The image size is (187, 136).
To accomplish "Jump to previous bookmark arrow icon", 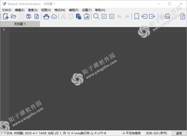I will (x=144, y=16).
